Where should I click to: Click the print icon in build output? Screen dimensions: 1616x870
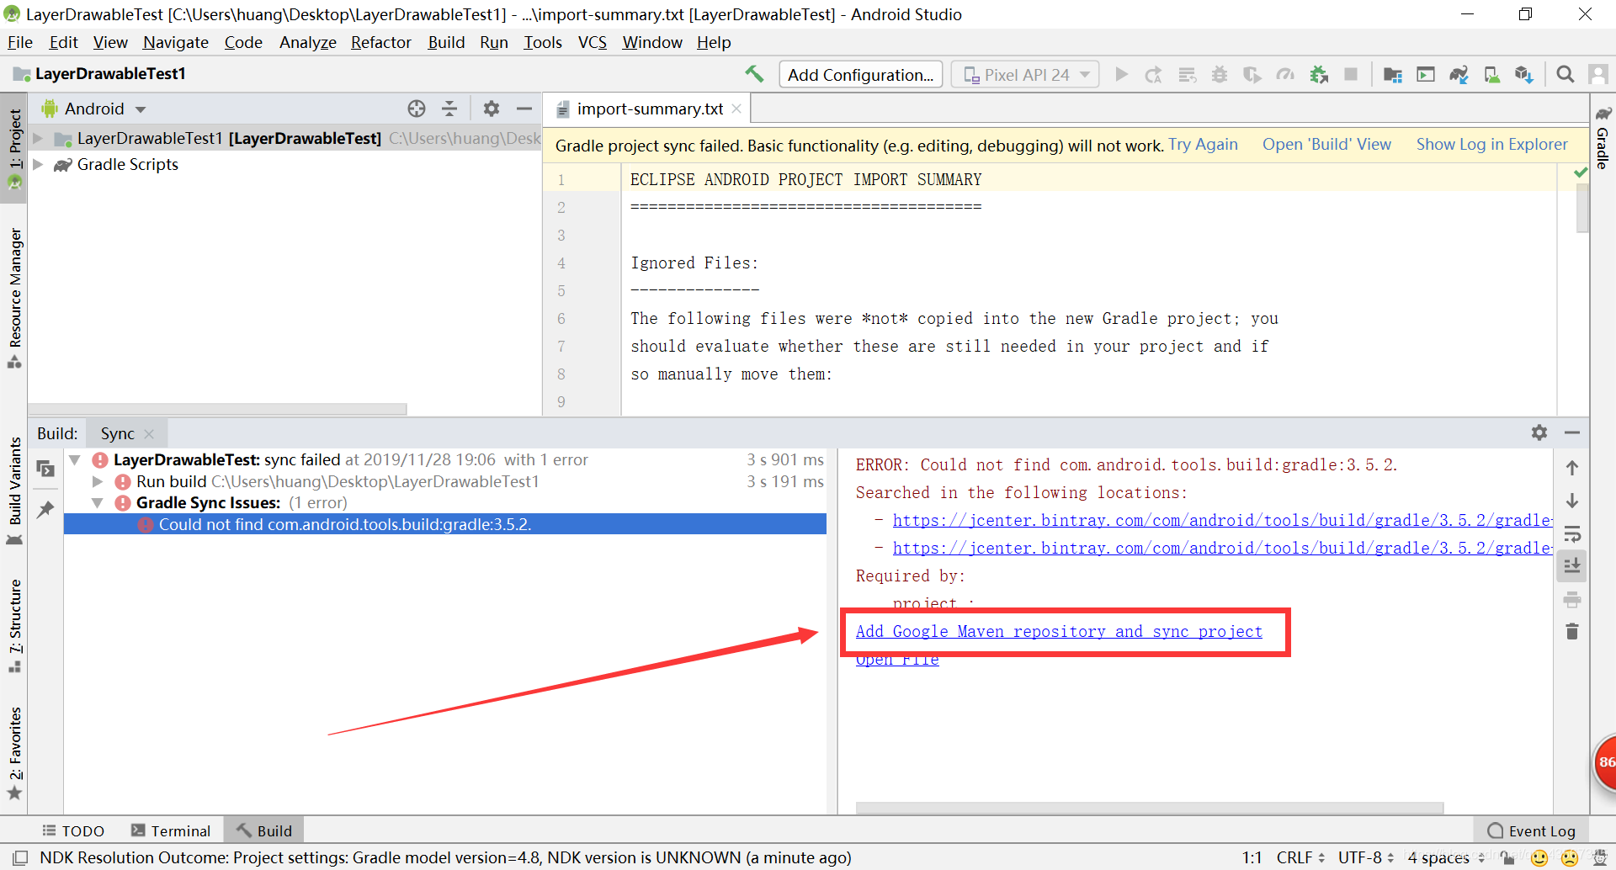(1572, 599)
